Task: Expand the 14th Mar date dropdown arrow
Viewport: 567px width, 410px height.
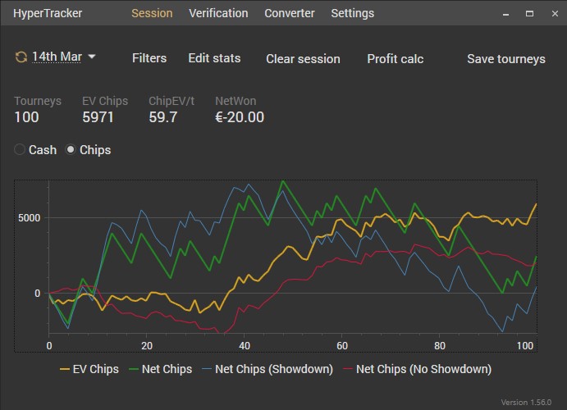Action: coord(92,57)
